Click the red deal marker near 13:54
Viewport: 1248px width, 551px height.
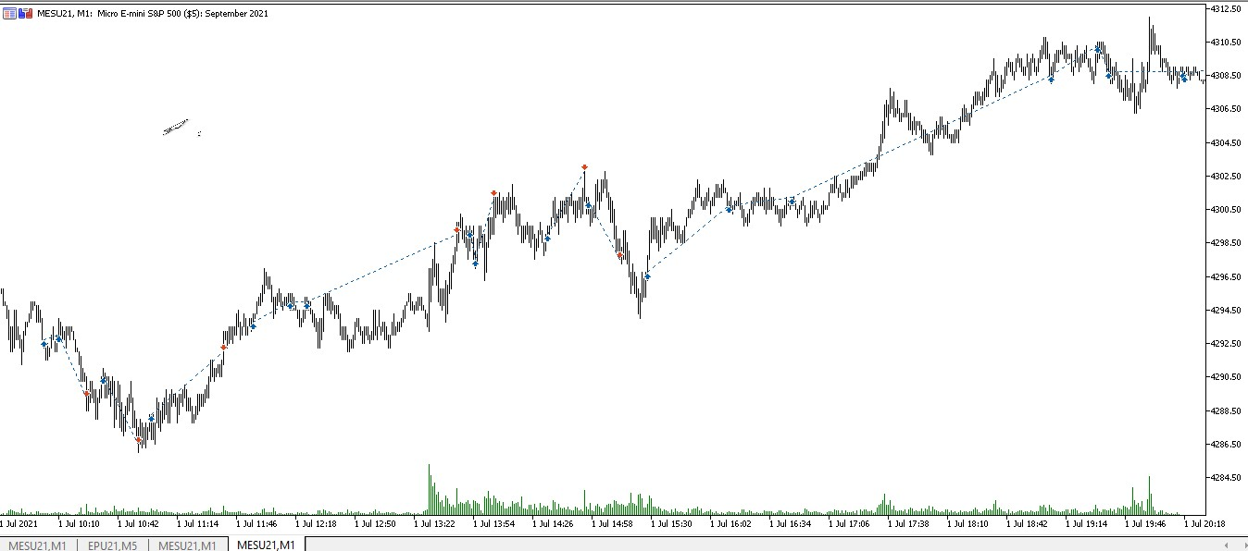click(x=493, y=193)
